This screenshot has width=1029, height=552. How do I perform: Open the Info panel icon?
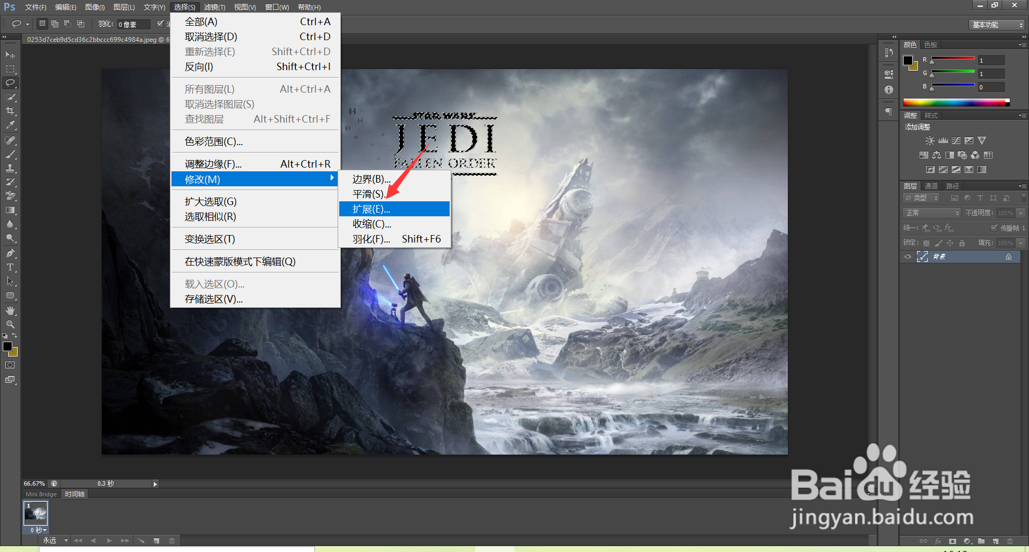(889, 89)
